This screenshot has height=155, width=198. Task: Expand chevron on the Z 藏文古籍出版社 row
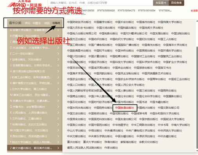(58, 148)
